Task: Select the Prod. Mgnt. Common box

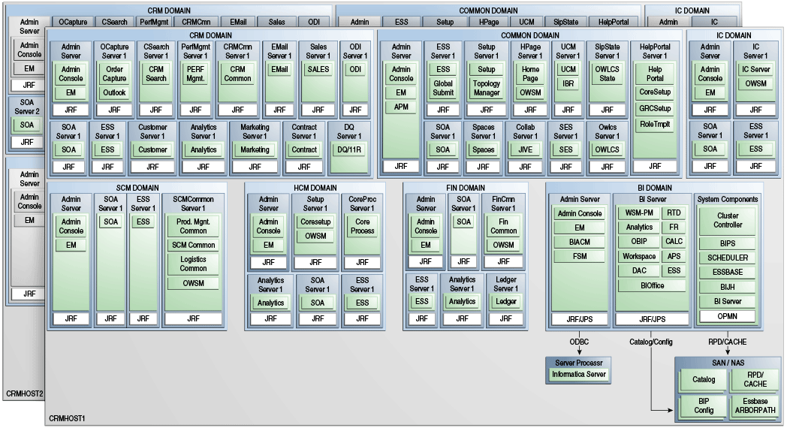Action: point(193,226)
